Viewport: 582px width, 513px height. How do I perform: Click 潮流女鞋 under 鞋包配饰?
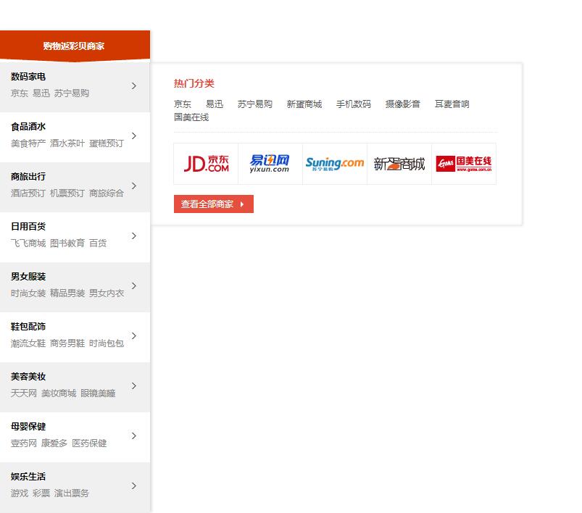click(28, 343)
